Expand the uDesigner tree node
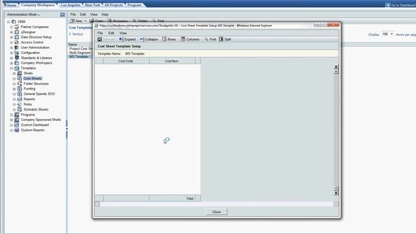The width and height of the screenshot is (416, 234). tap(12, 32)
